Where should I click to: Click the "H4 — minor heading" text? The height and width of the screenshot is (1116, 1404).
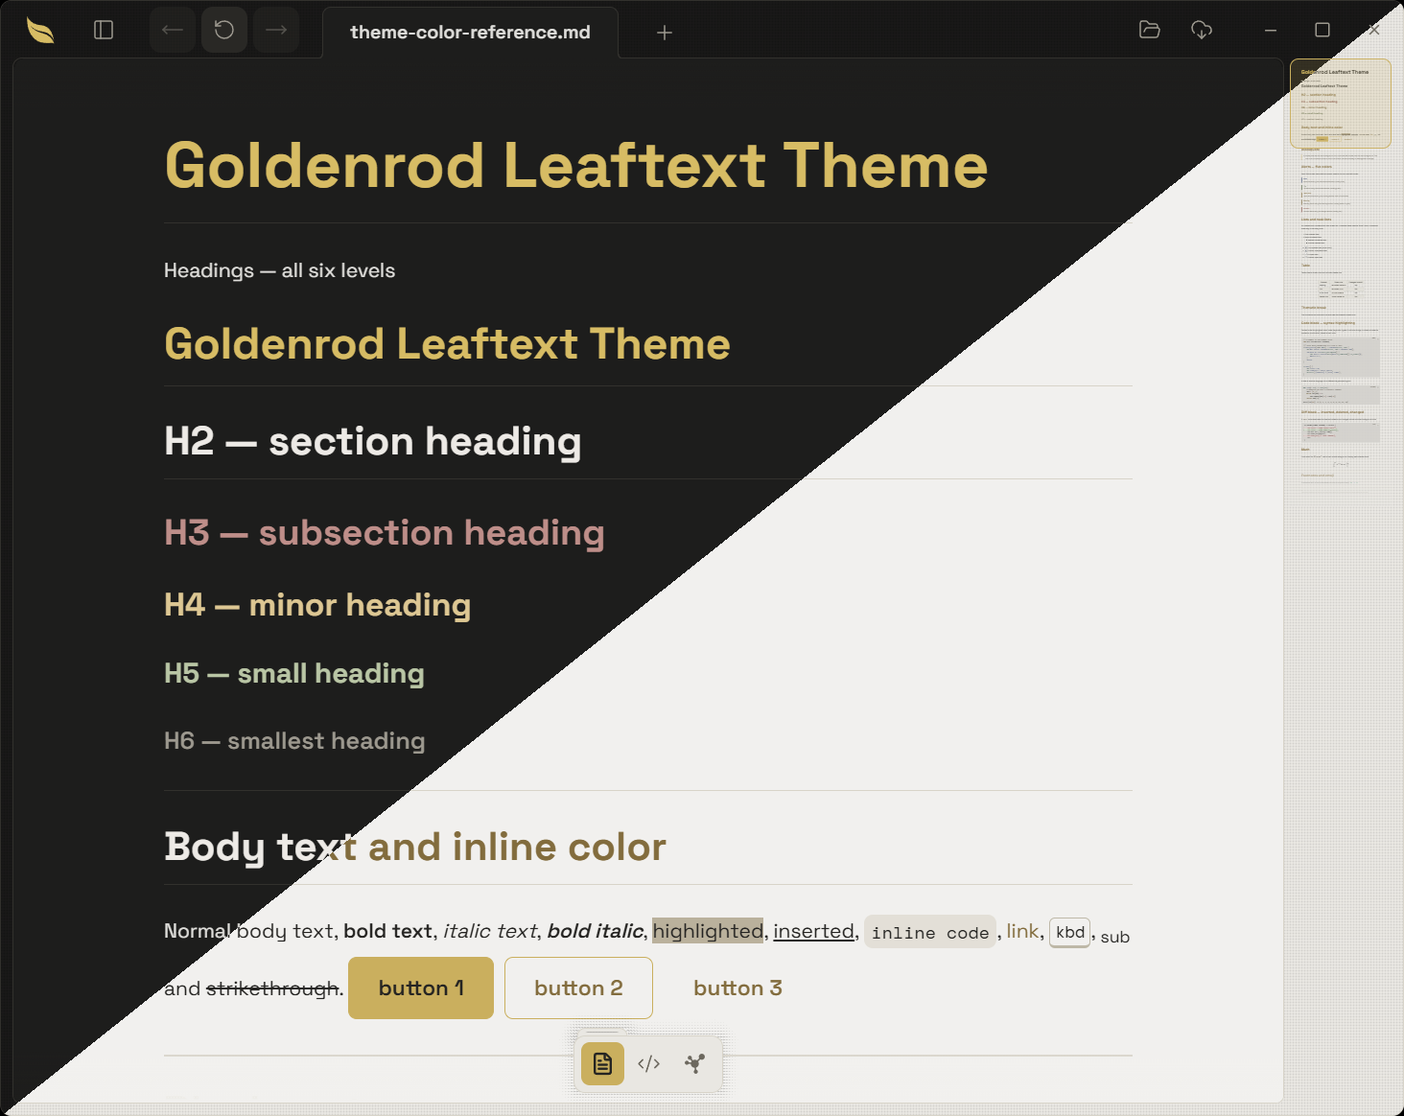[x=317, y=605]
